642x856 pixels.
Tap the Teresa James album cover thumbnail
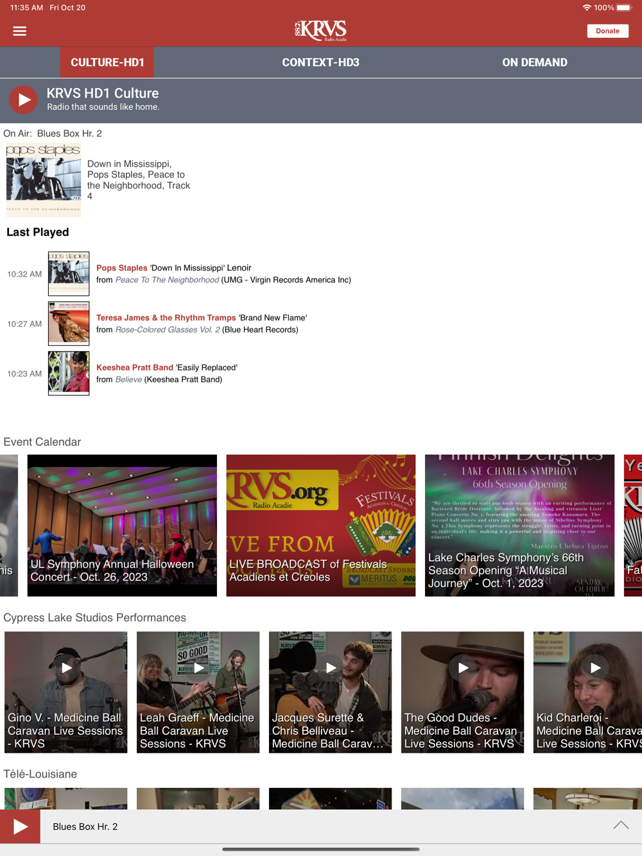pos(69,323)
